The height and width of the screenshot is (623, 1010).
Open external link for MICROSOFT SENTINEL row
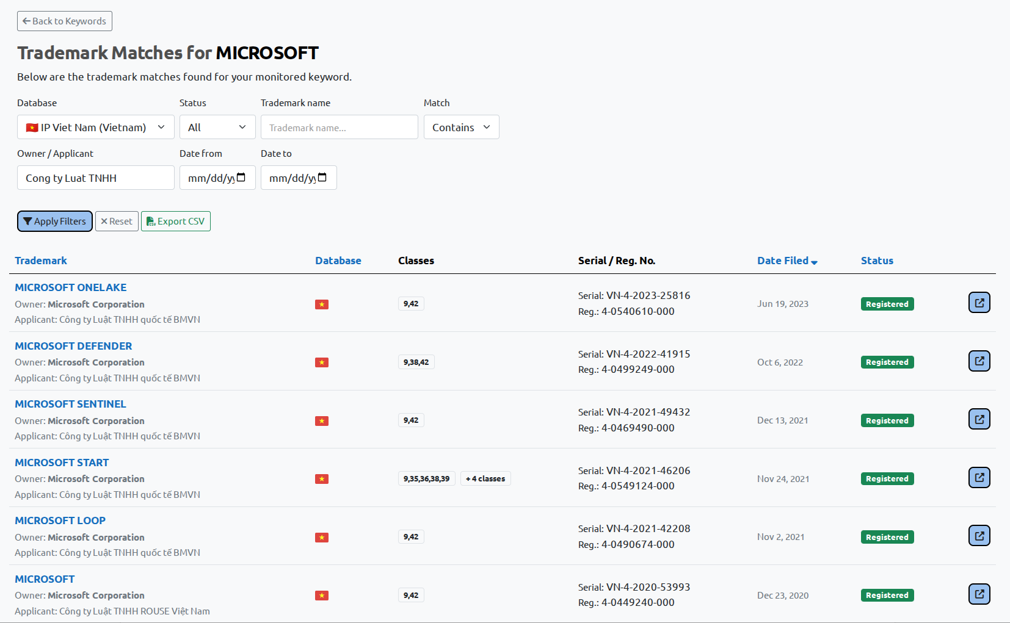(x=979, y=419)
